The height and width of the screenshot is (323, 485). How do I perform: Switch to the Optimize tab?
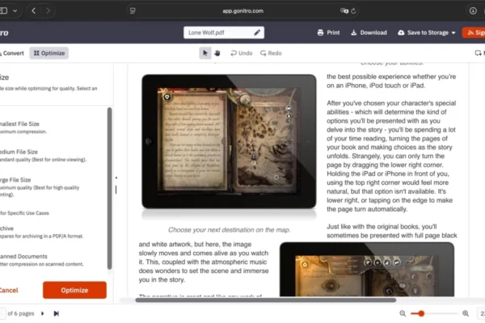coord(49,53)
